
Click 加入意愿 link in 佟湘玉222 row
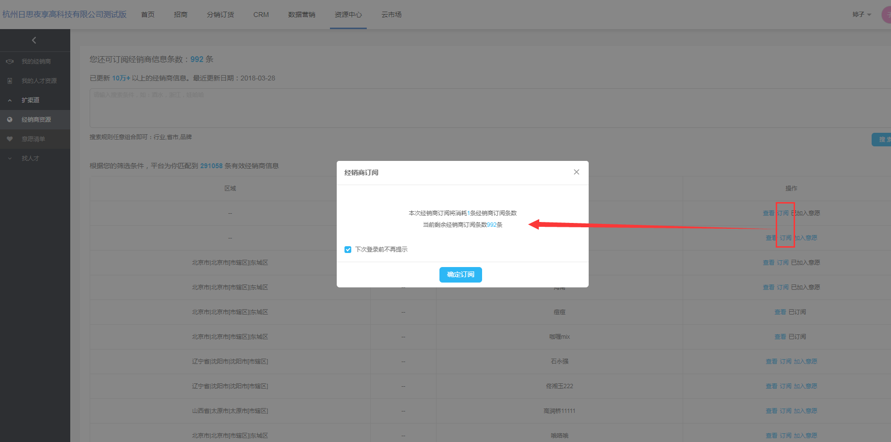[x=805, y=386]
